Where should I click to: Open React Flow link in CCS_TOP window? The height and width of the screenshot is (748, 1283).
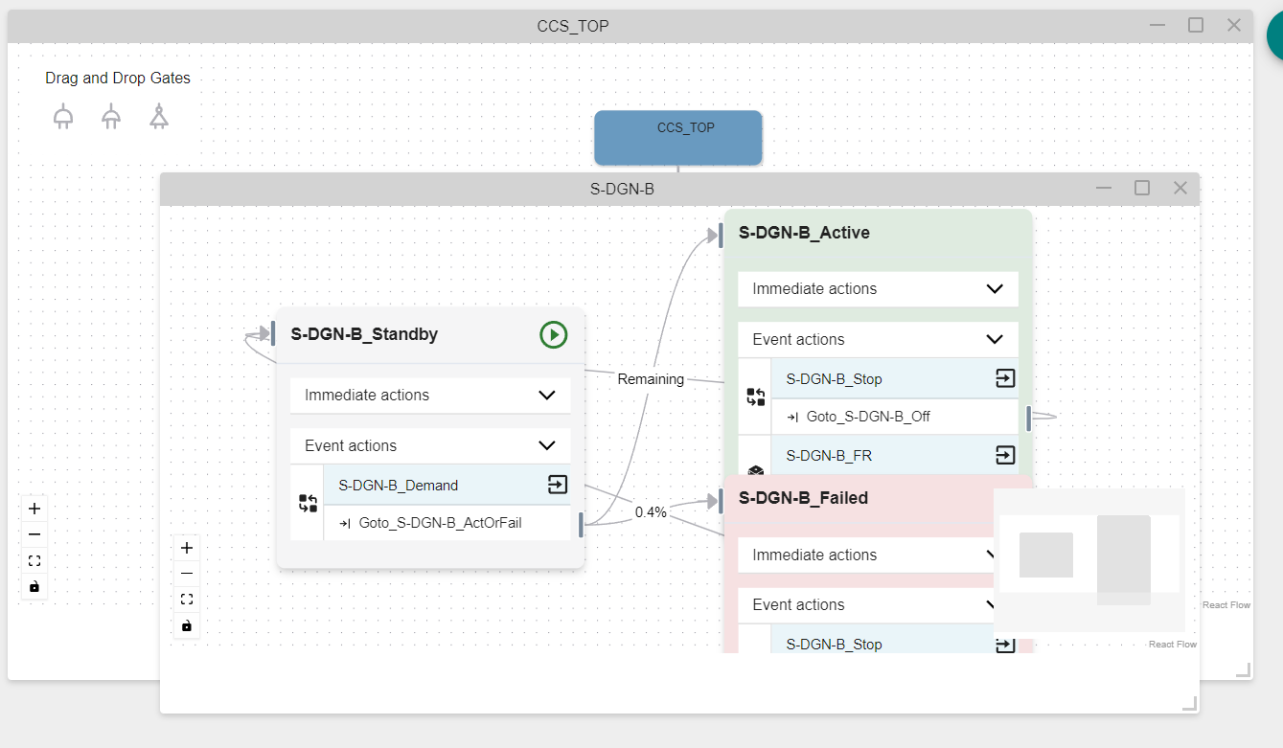[1226, 605]
